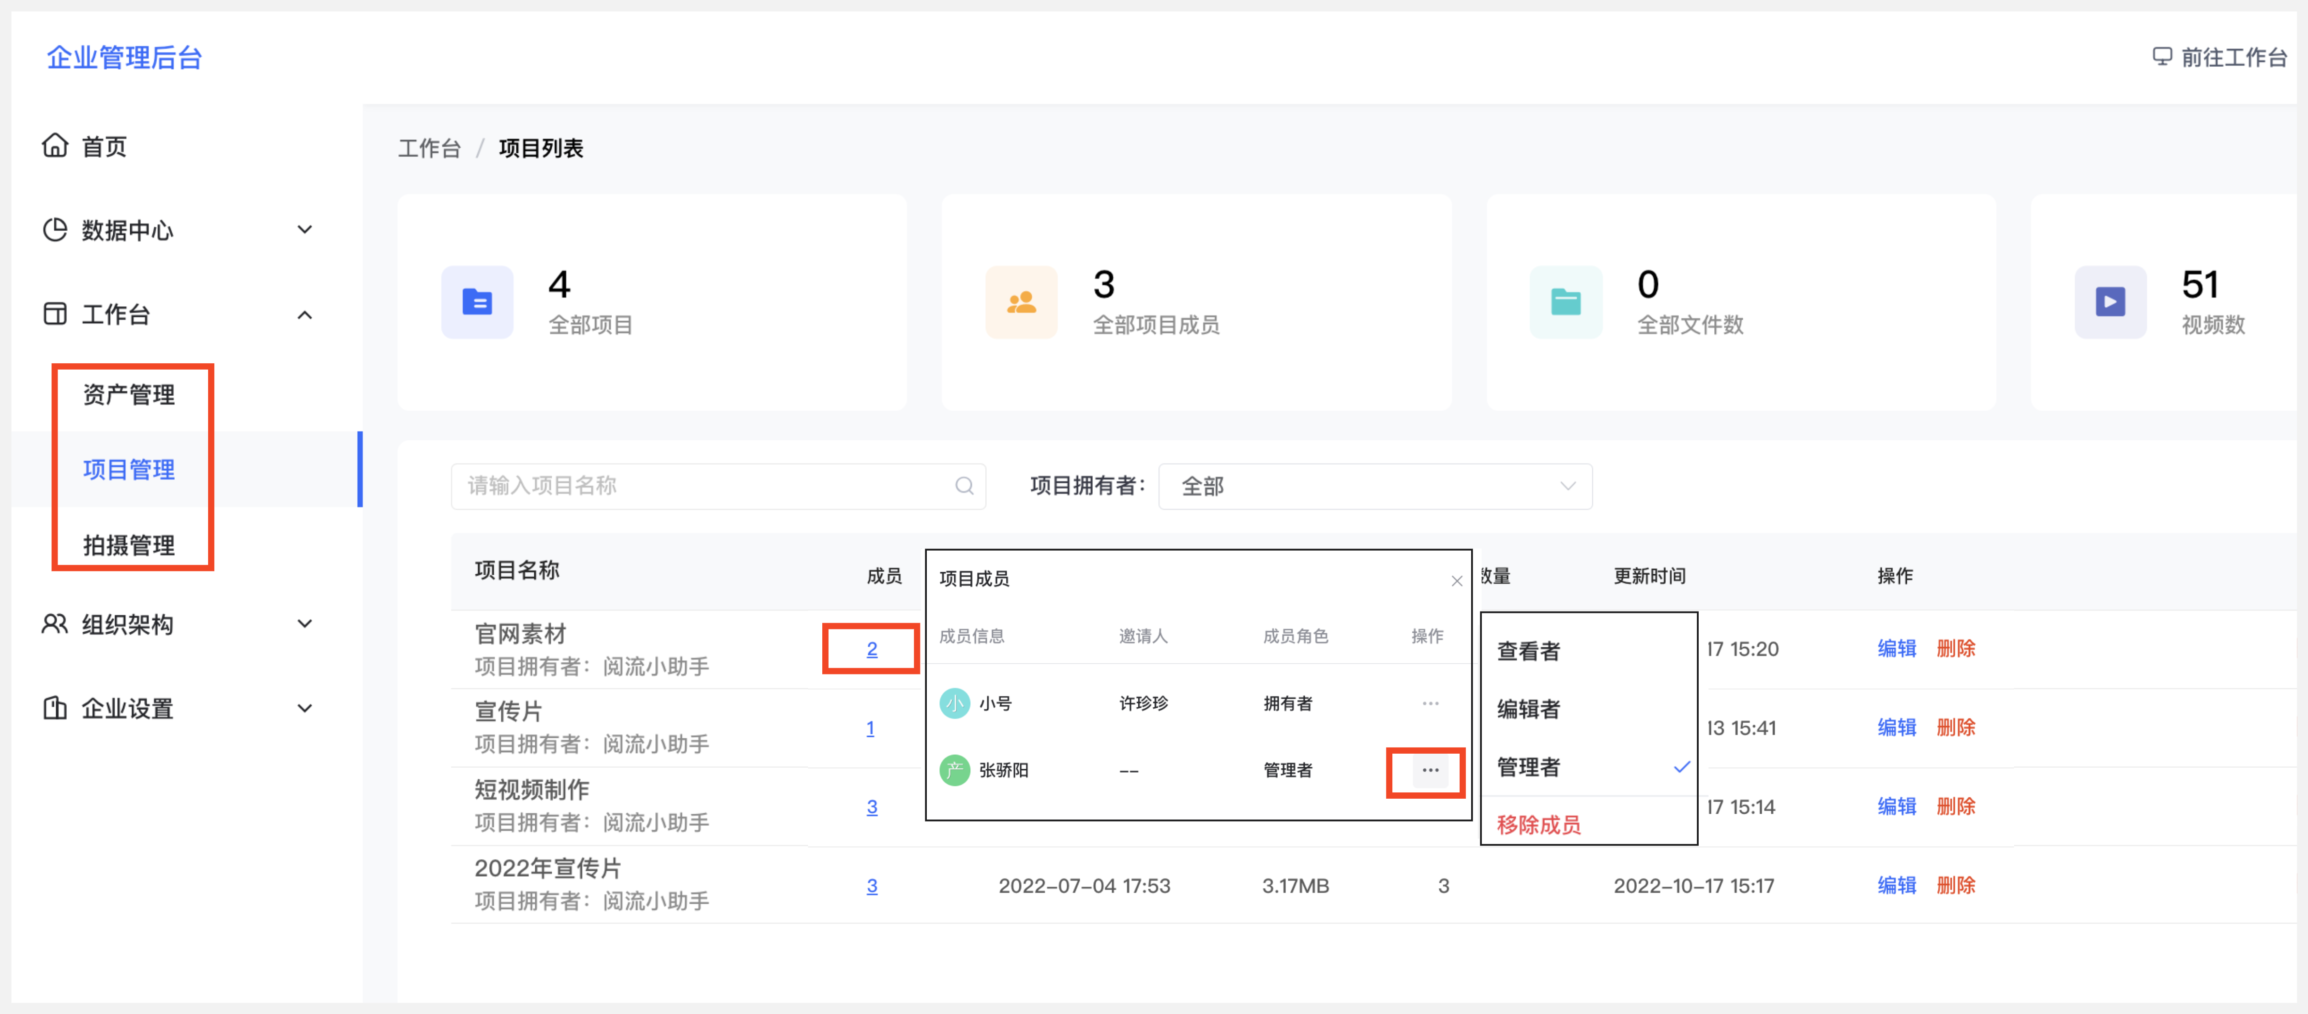The width and height of the screenshot is (2308, 1014).
Task: Open member count 1 for 宣传片
Action: [870, 727]
